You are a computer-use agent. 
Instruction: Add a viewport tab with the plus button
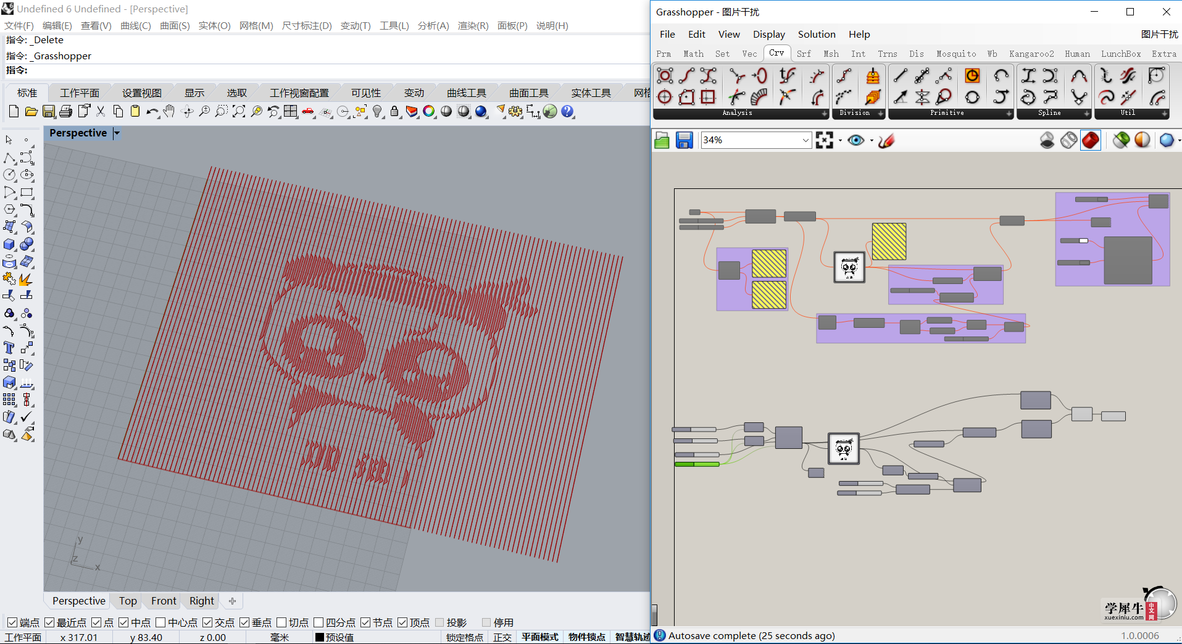point(232,601)
